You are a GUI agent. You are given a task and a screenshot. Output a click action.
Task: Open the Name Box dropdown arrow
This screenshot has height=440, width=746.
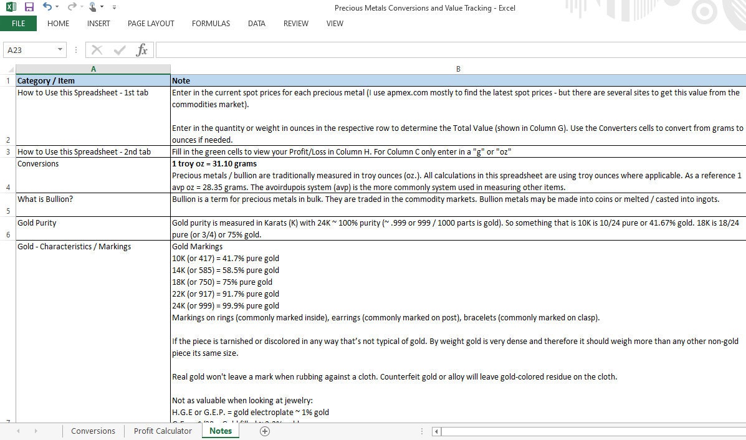(x=60, y=49)
